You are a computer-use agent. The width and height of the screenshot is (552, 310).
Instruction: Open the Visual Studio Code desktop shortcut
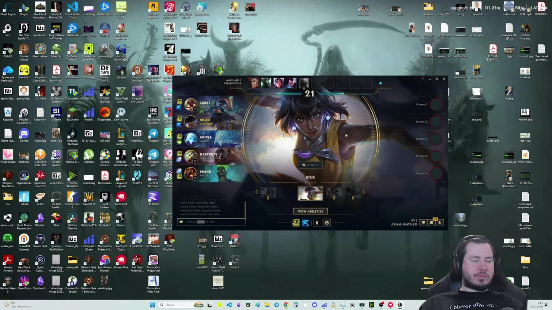[72, 9]
